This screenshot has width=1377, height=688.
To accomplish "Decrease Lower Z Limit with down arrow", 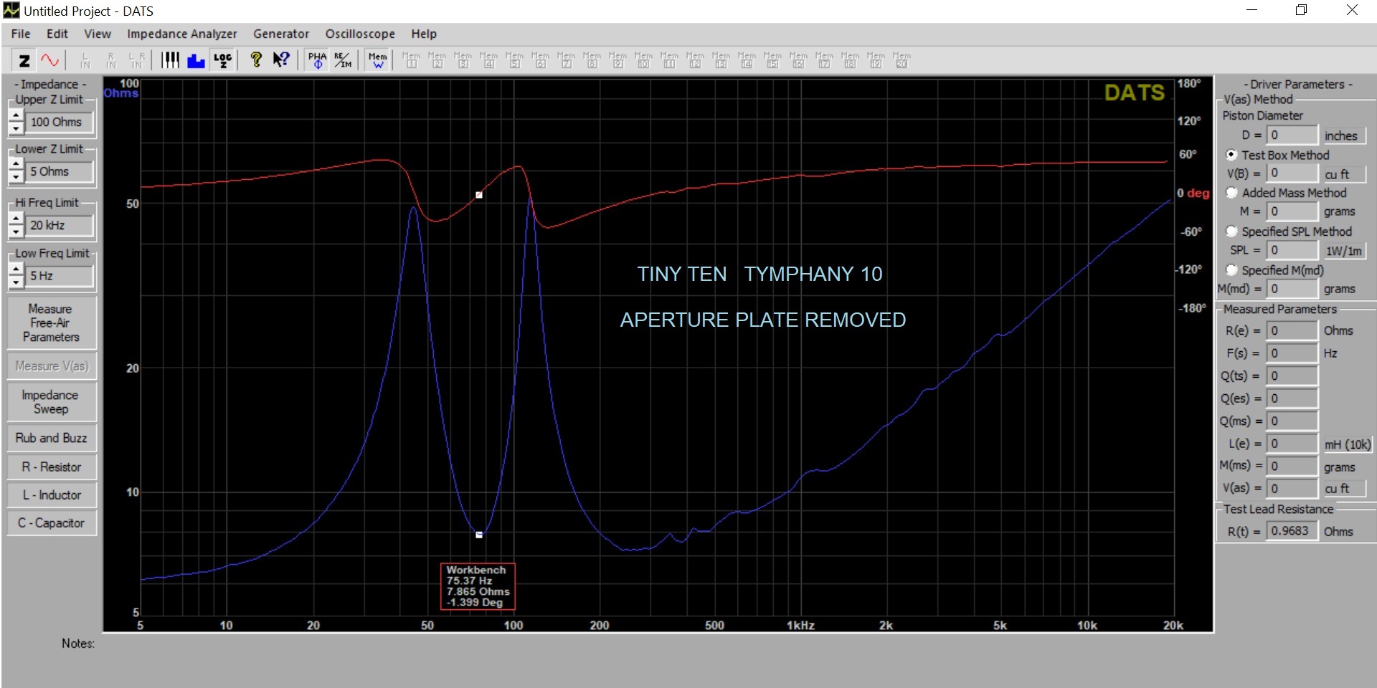I will pyautogui.click(x=16, y=178).
